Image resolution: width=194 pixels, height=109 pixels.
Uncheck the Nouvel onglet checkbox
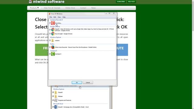pyautogui.click(x=50, y=34)
